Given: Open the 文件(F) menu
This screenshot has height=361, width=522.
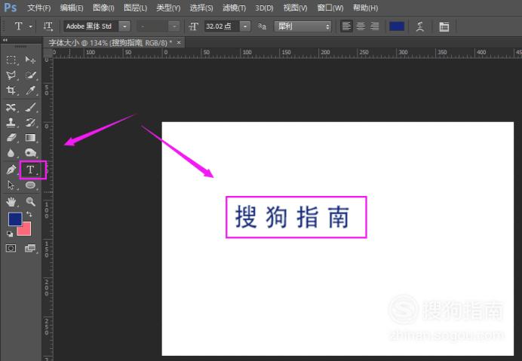Looking at the screenshot, I should click(x=39, y=8).
